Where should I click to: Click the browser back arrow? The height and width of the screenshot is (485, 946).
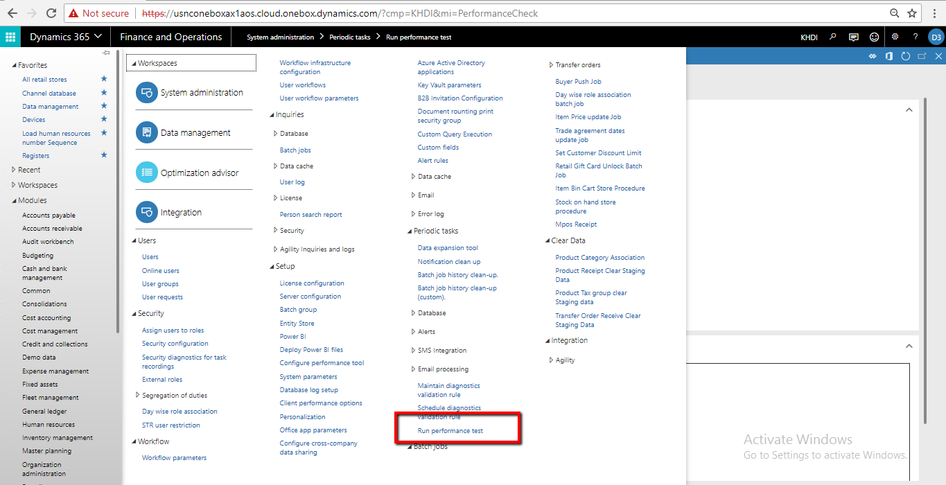12,13
